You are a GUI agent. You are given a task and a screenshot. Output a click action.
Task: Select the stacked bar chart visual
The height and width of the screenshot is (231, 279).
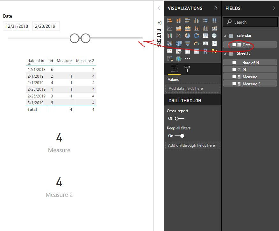tap(169, 21)
